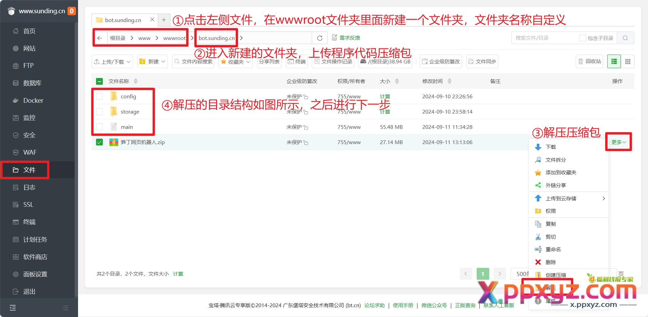This screenshot has height=317, width=648.
Task: Toggle the select-all header checkbox
Action: [x=99, y=81]
